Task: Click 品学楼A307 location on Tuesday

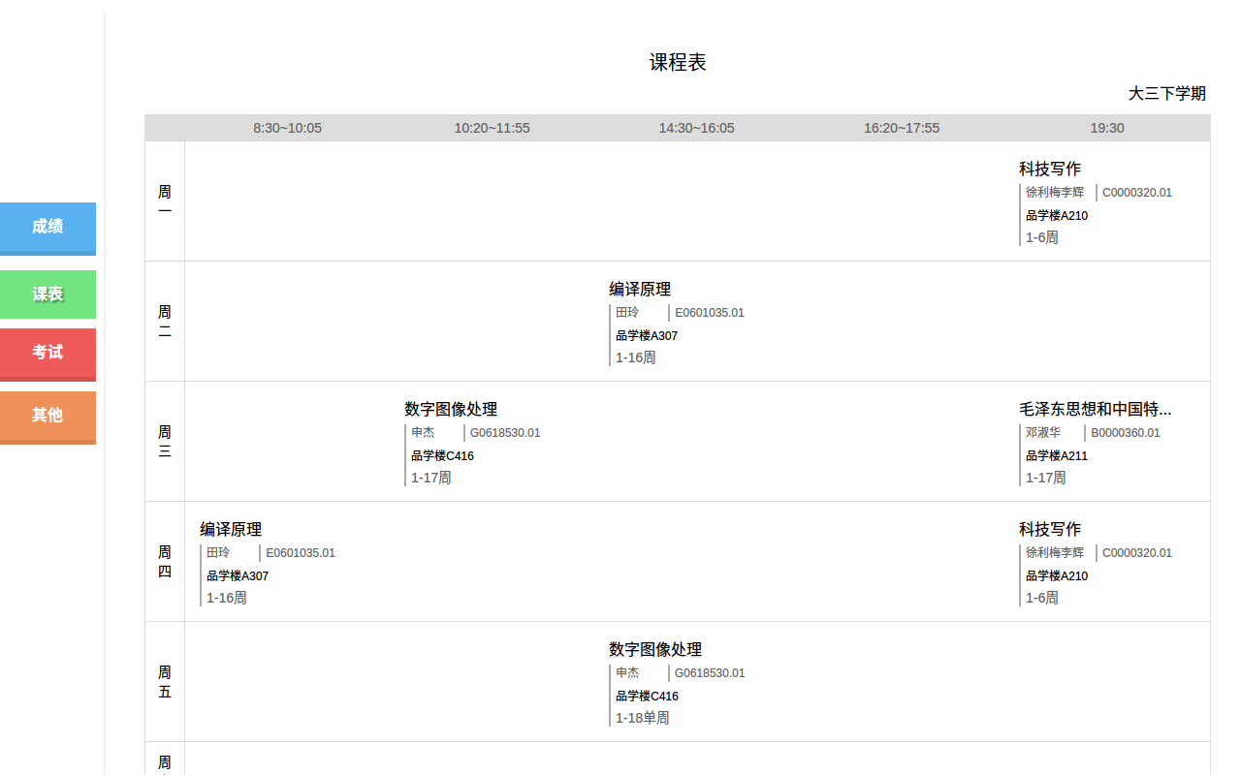Action: pos(647,335)
